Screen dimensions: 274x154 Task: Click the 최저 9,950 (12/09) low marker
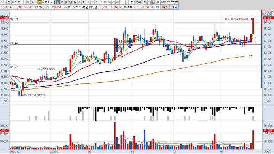pos(34,95)
